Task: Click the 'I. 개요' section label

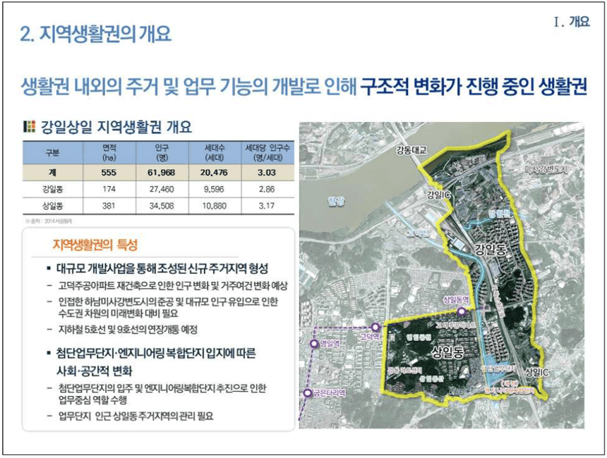Action: tap(572, 22)
